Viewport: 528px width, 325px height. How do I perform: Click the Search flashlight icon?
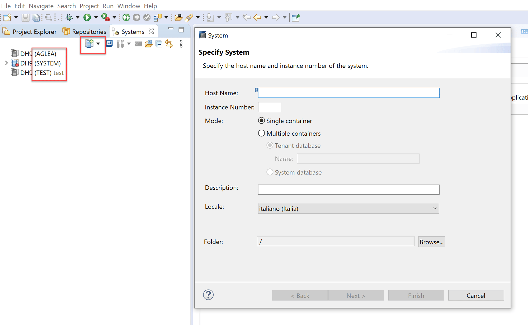coord(189,17)
